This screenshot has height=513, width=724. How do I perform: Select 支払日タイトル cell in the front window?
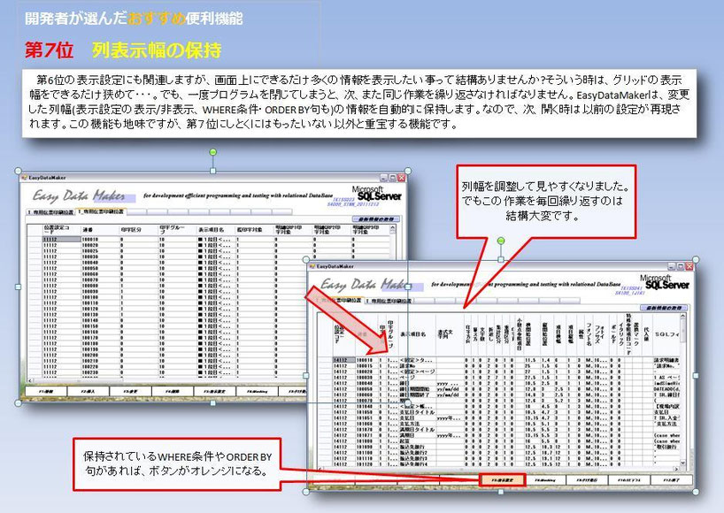(418, 412)
